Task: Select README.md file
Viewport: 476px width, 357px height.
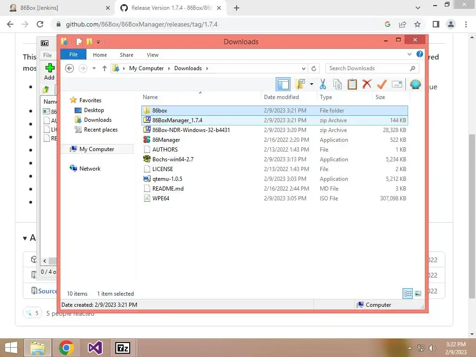Action: (x=275, y=189)
